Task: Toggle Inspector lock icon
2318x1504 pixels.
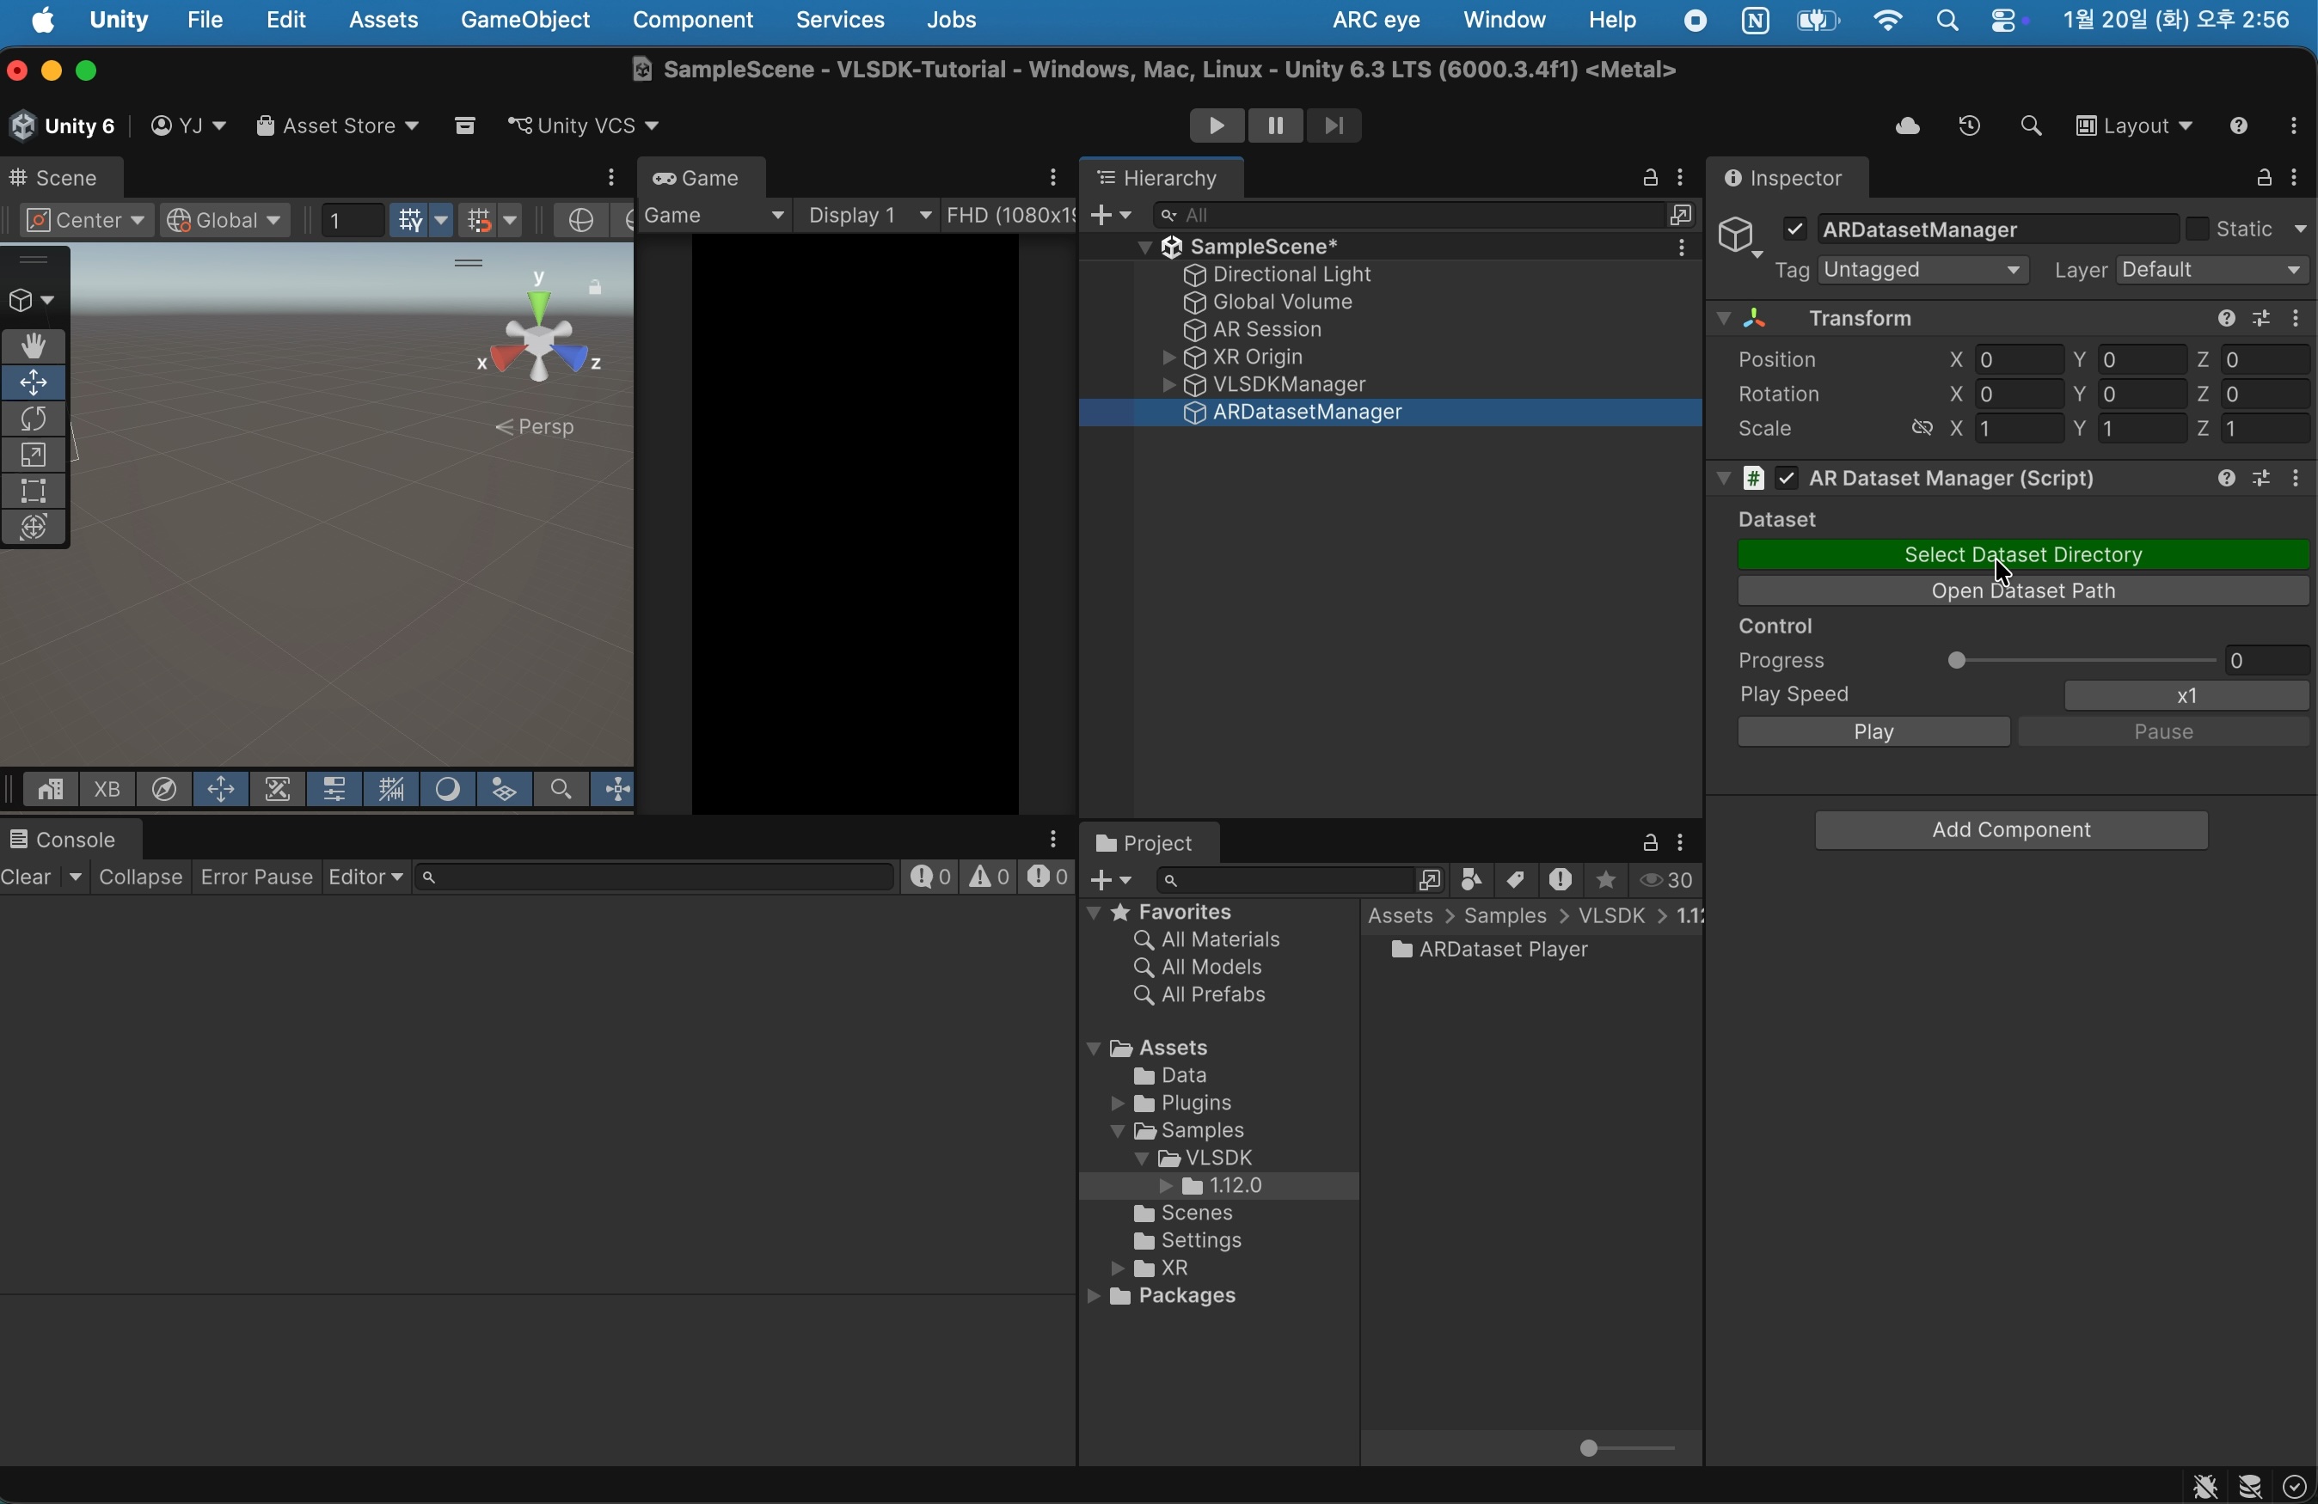Action: pyautogui.click(x=2264, y=178)
